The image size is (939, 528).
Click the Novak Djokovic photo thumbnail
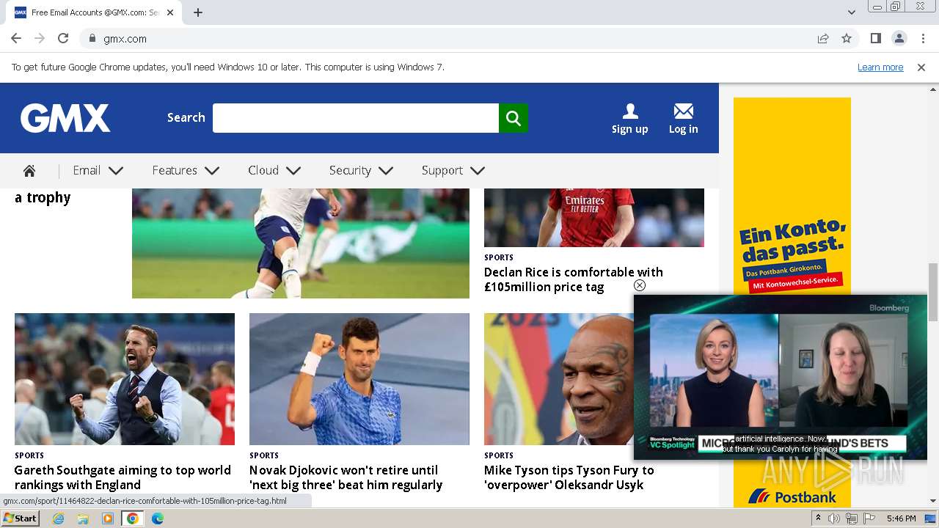(359, 379)
